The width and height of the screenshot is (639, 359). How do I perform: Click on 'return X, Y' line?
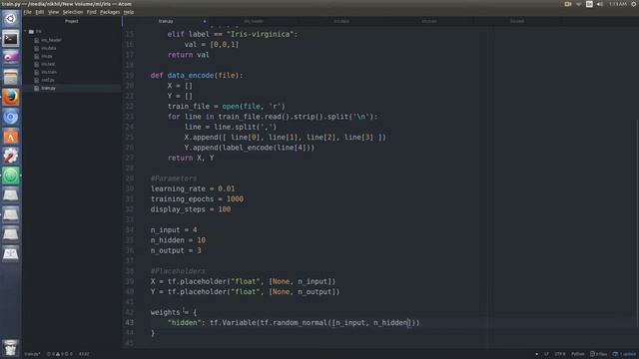pos(191,158)
